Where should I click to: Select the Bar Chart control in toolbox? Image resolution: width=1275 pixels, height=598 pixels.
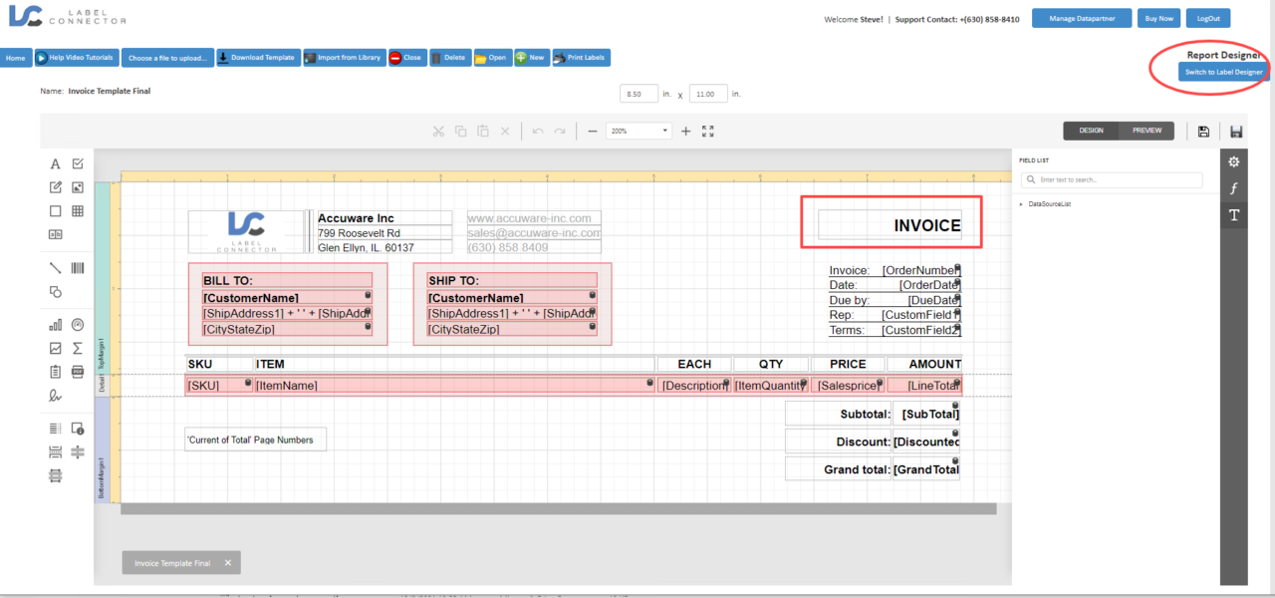click(56, 325)
